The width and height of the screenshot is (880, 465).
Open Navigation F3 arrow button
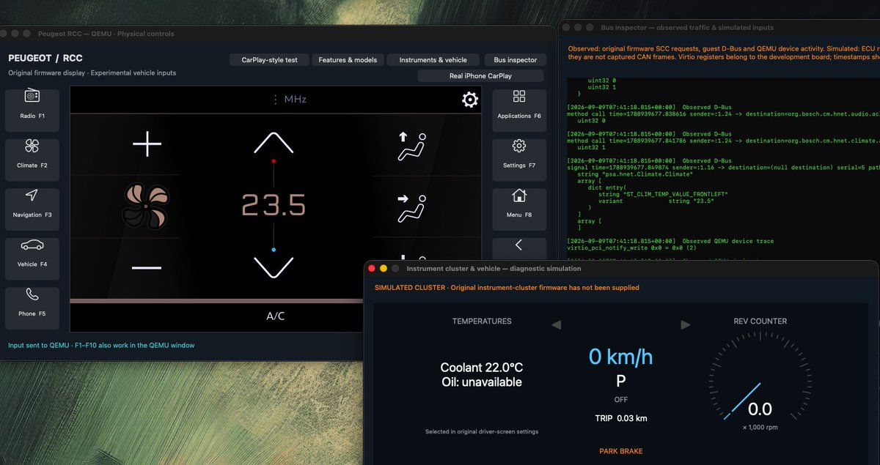[x=32, y=210]
